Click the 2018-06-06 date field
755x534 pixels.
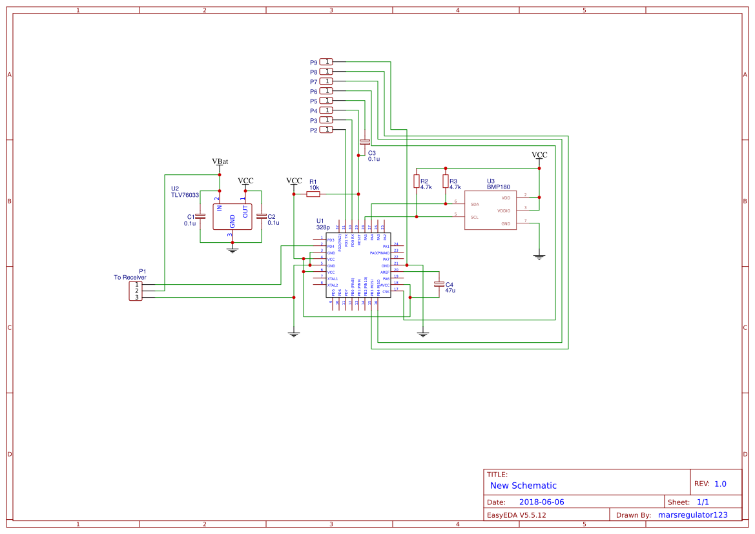pos(541,501)
